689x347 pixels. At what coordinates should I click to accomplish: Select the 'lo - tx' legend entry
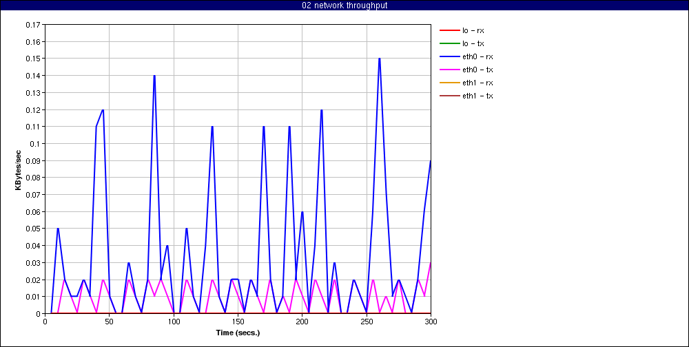(462, 43)
